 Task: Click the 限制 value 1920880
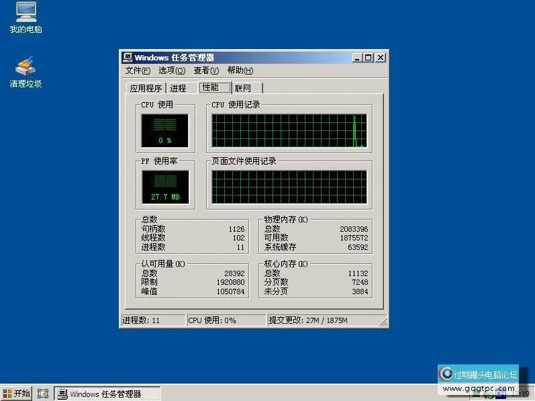coord(231,282)
